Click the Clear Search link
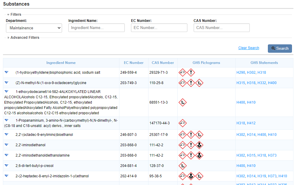 (249, 48)
